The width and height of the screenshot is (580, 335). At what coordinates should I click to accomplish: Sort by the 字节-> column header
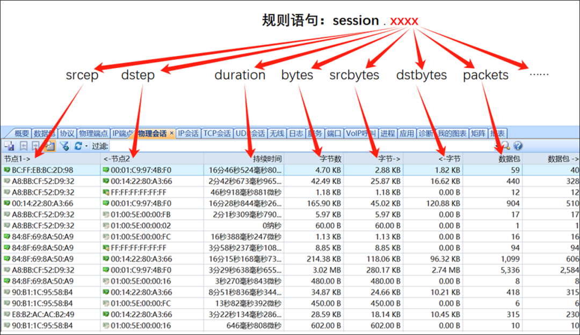click(x=374, y=159)
